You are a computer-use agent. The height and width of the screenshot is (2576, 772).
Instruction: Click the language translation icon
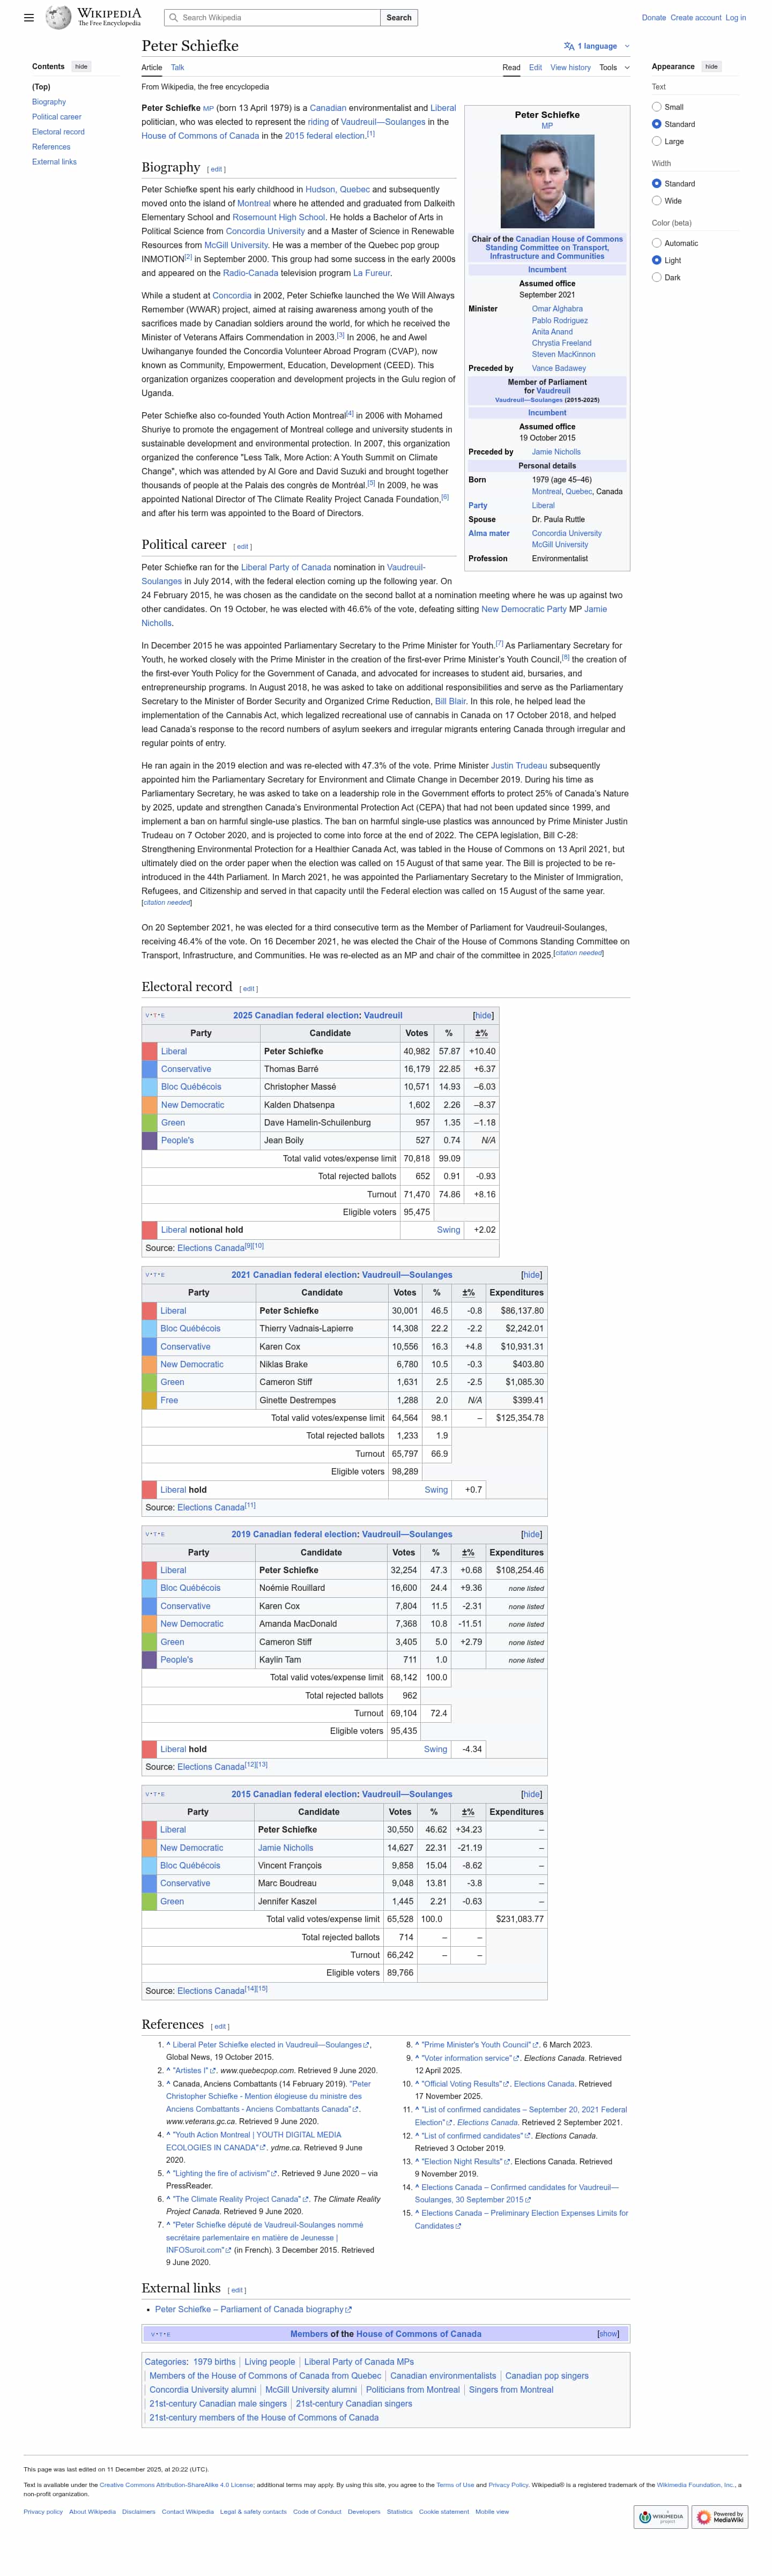[x=568, y=46]
